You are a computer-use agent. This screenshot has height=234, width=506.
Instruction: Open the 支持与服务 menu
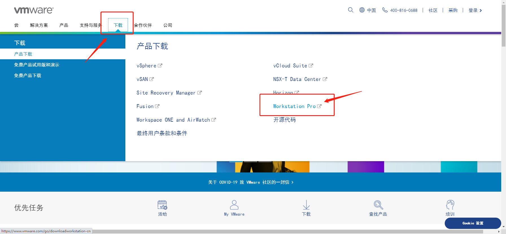pos(91,25)
